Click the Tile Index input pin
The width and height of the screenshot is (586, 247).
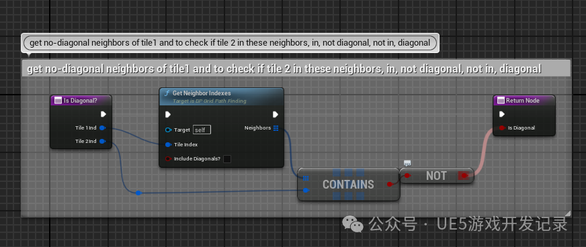(168, 144)
